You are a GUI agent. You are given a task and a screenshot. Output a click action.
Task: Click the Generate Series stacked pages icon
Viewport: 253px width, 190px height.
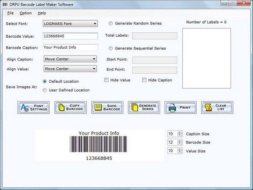(x=134, y=107)
